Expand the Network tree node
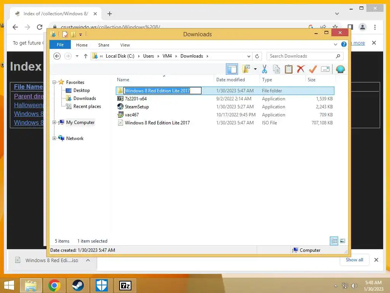390x293 pixels. [54, 138]
